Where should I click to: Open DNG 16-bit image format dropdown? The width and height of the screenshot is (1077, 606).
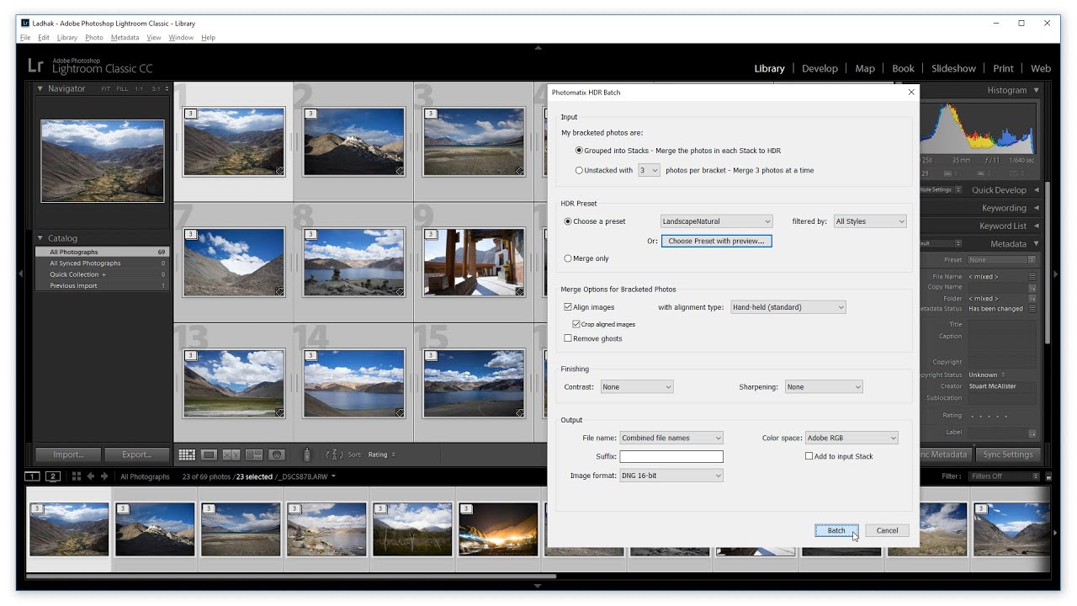point(671,476)
